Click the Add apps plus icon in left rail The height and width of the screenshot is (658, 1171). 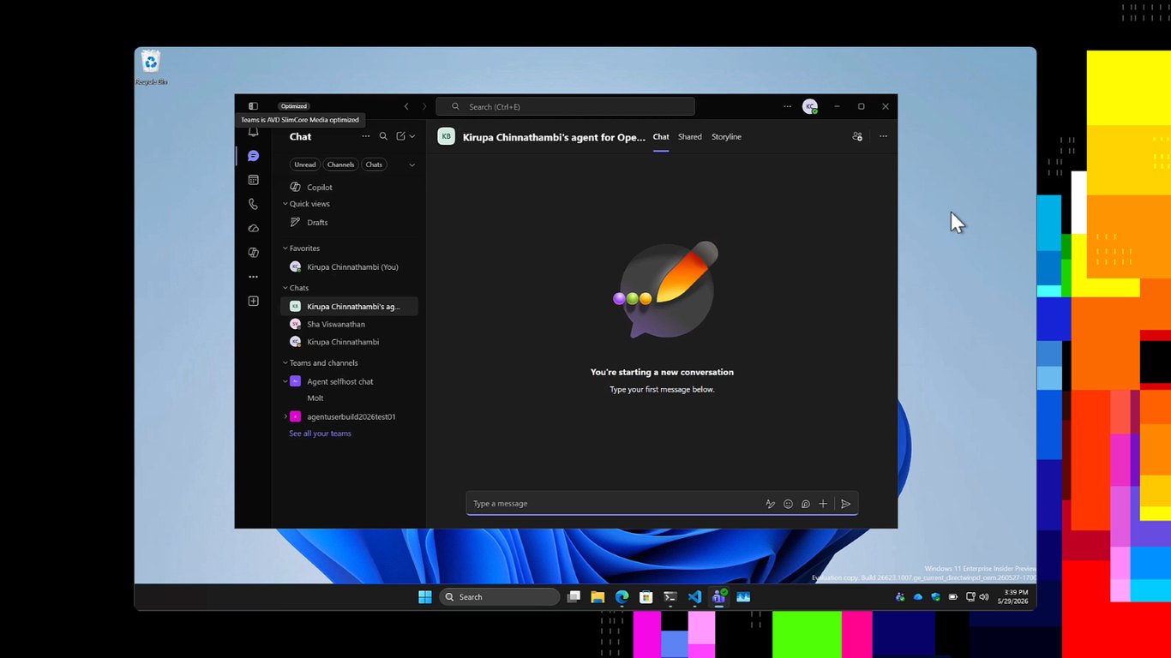(x=253, y=301)
